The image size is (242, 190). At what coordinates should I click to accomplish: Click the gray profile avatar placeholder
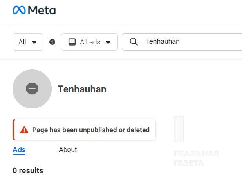click(32, 89)
